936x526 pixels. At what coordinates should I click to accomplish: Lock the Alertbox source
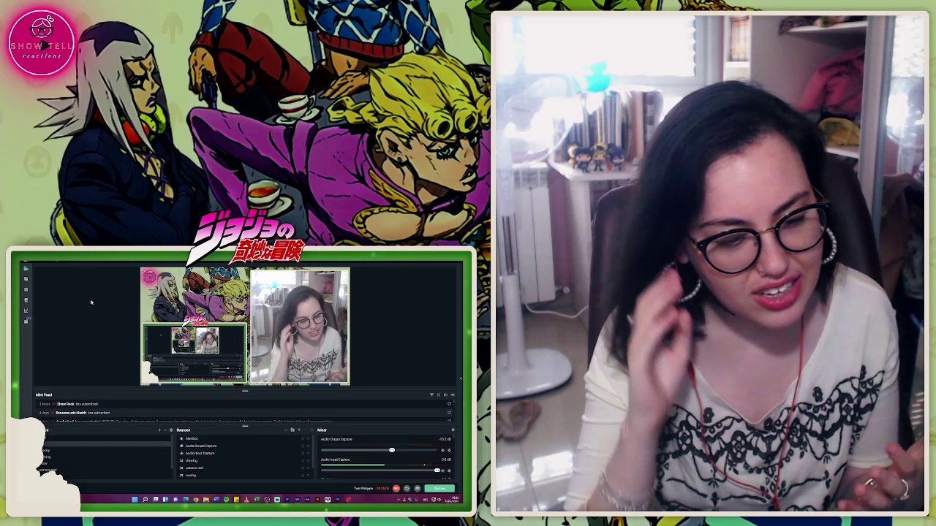(302, 438)
